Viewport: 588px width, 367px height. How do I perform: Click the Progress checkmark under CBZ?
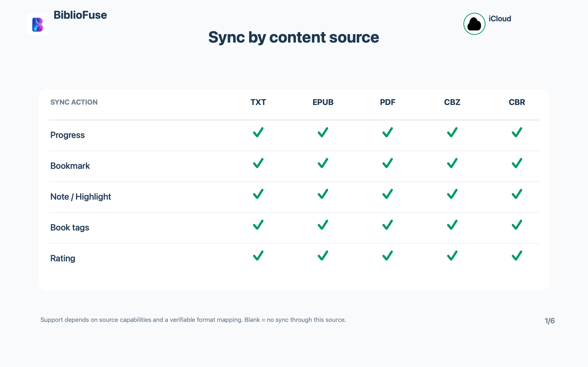coord(452,132)
